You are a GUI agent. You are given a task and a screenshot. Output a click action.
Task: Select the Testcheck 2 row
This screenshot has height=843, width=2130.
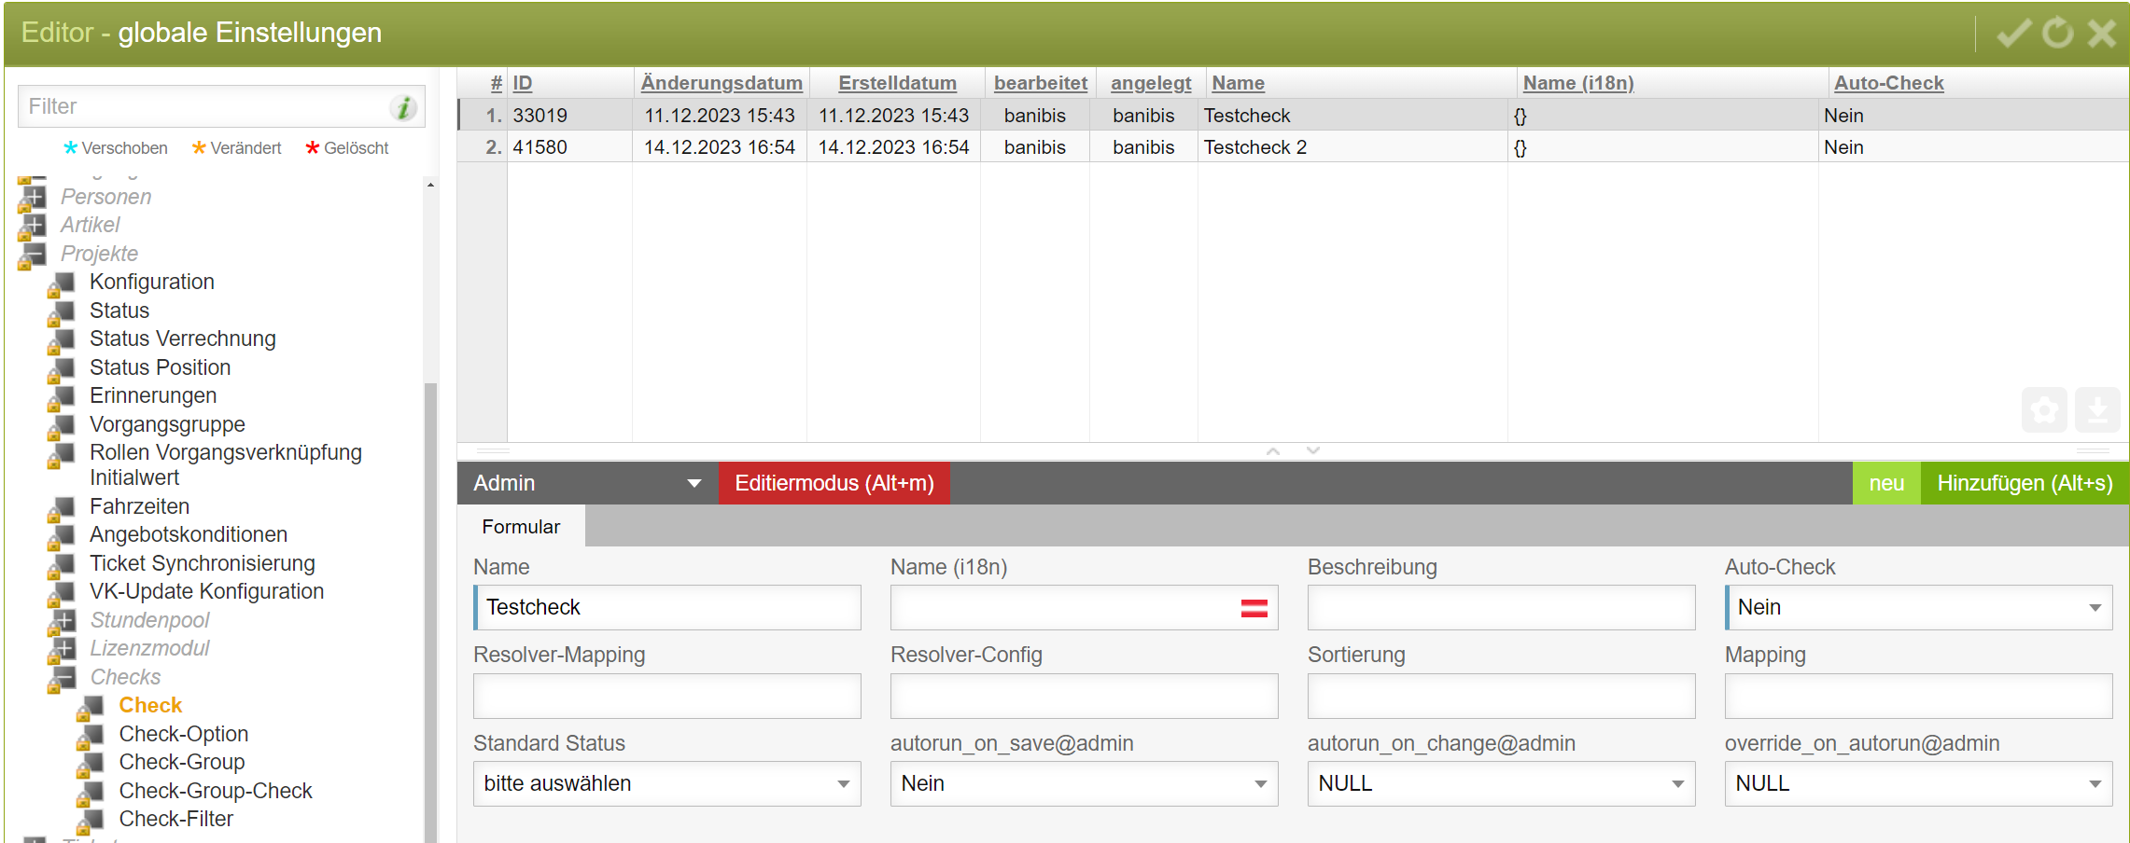[x=1293, y=147]
